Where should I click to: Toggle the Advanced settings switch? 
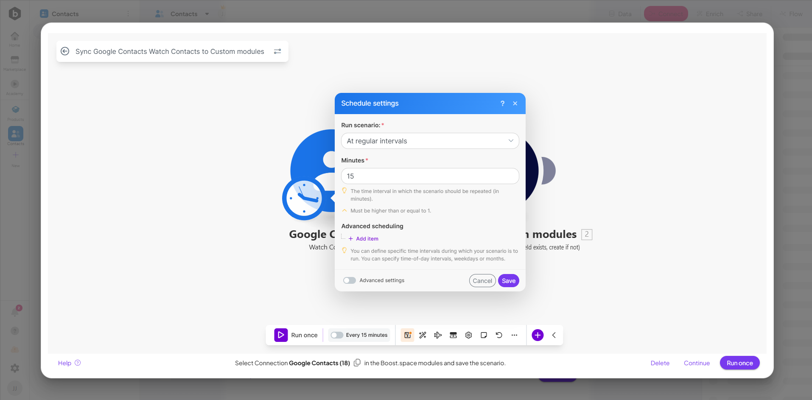pyautogui.click(x=350, y=280)
